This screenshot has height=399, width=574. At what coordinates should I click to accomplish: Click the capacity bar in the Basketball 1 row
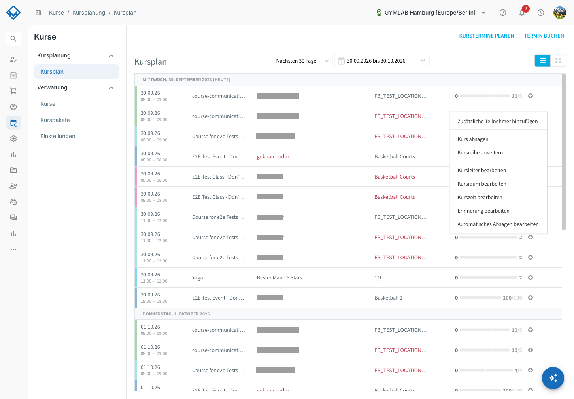pos(480,298)
